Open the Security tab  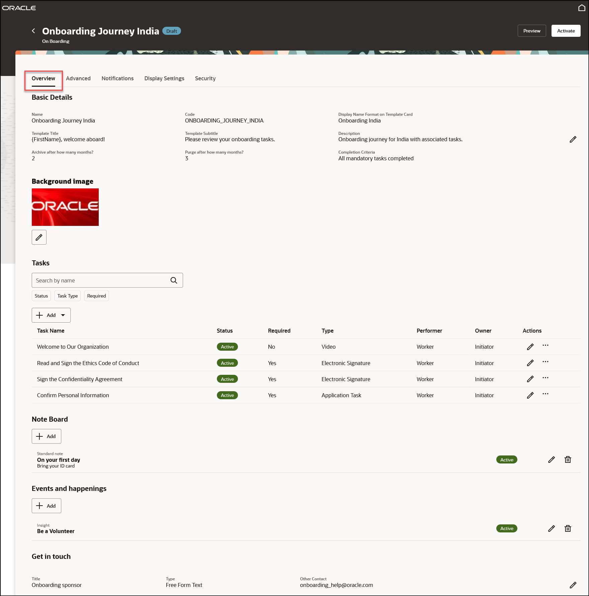(x=205, y=78)
